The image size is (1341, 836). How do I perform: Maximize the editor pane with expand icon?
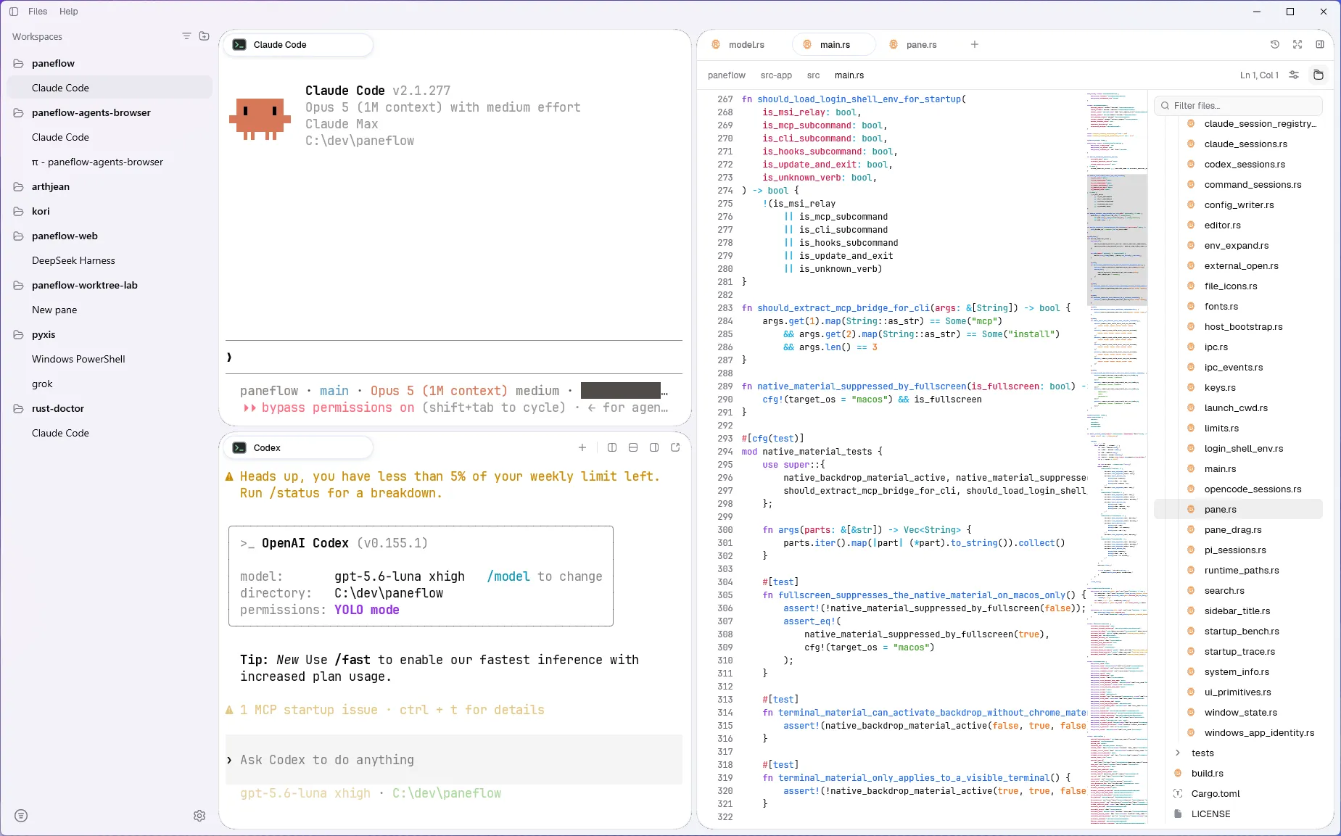[1297, 44]
